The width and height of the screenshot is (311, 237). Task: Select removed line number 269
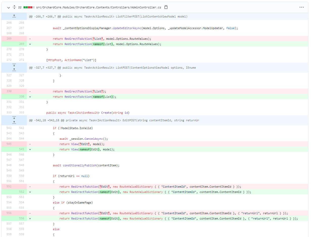tap(9, 39)
